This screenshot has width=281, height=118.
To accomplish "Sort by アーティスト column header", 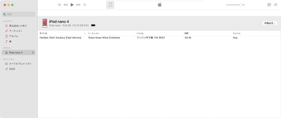I will [x=94, y=33].
